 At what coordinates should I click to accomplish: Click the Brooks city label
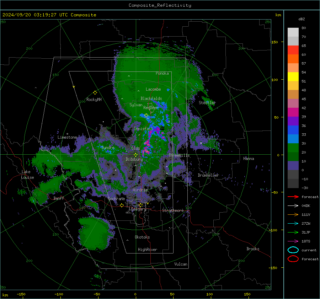point(253,249)
